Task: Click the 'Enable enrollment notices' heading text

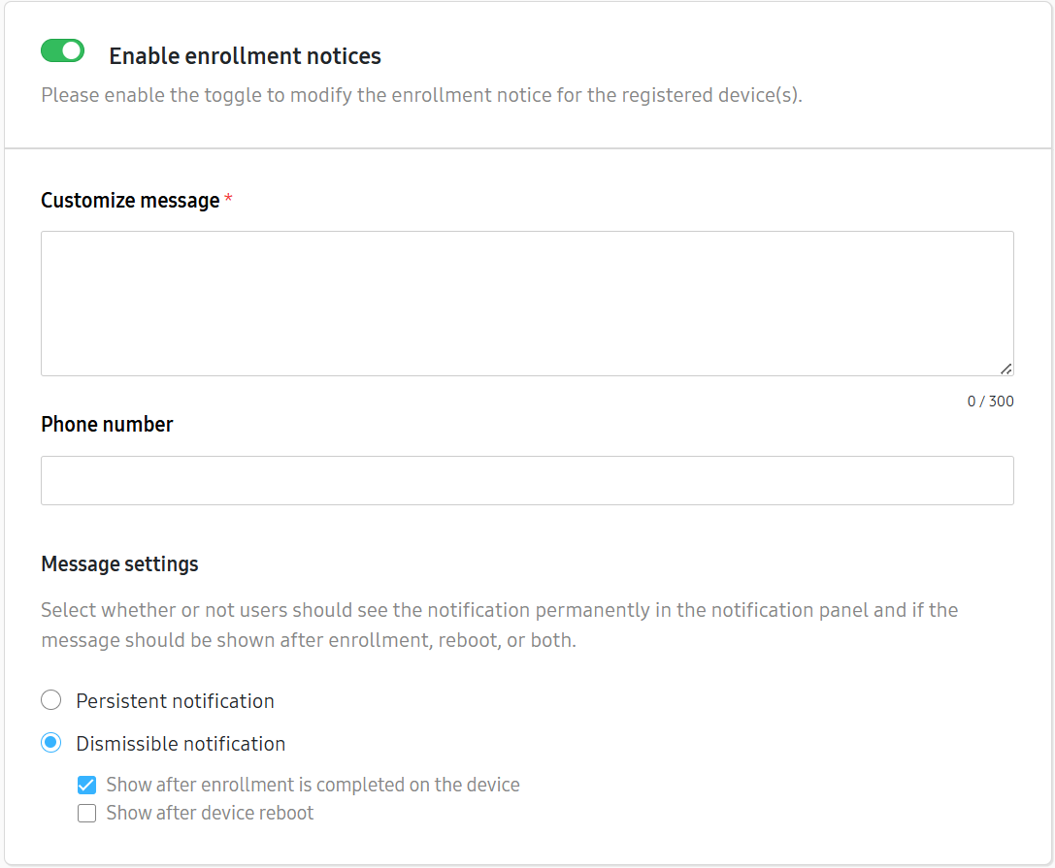Action: 245,56
